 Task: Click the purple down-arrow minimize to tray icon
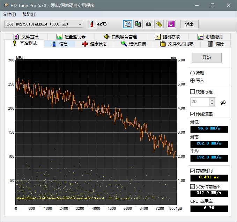coord(171,24)
